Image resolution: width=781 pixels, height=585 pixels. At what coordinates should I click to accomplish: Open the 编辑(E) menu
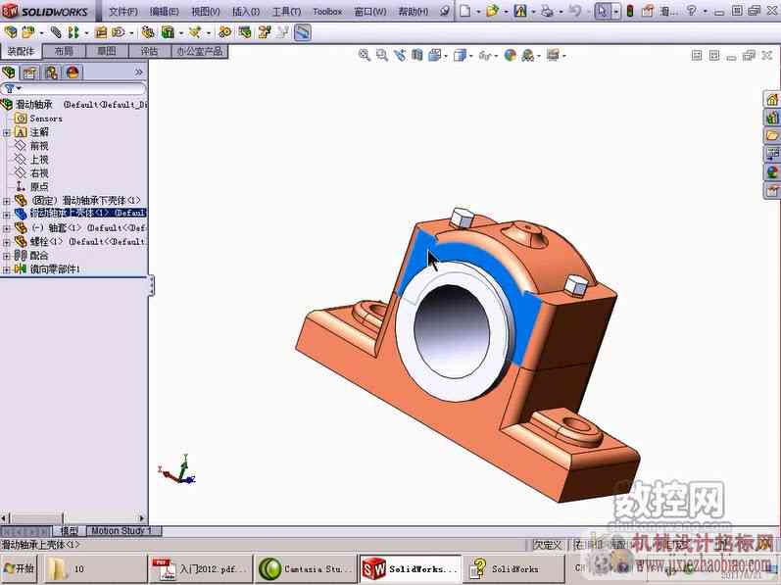[165, 11]
